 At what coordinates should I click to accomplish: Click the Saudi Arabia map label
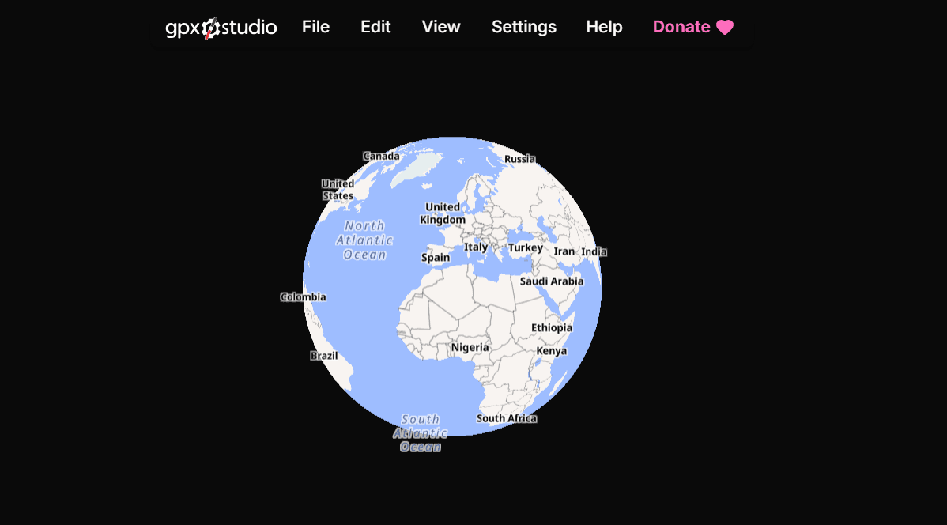click(x=552, y=281)
